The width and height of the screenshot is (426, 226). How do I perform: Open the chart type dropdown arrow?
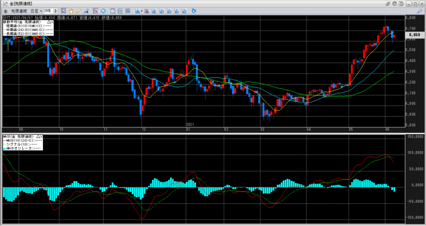[142, 10]
